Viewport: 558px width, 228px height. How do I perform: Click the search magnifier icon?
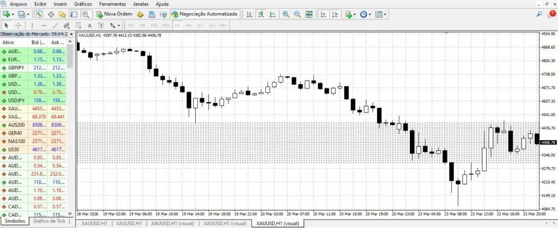click(539, 14)
